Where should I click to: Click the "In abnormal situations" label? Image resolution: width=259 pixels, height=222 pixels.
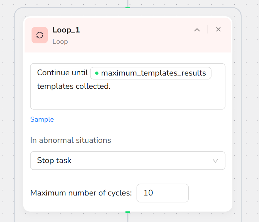70,140
